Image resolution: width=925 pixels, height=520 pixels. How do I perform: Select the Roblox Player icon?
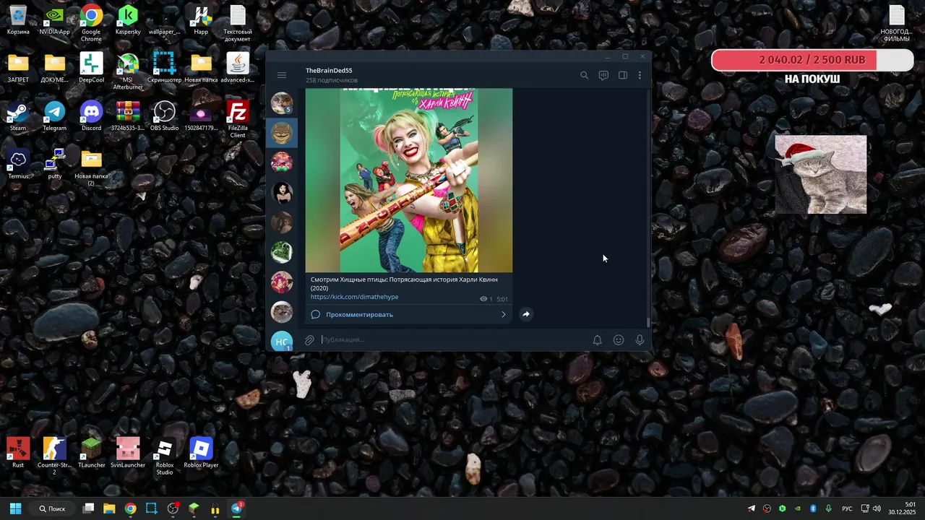(x=201, y=453)
